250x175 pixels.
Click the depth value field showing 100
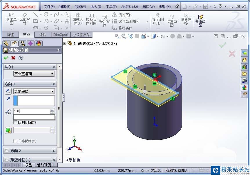click(32, 111)
